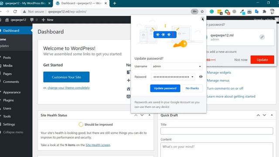Close the Update password popup
This screenshot has height=157, width=279.
[x=202, y=19]
